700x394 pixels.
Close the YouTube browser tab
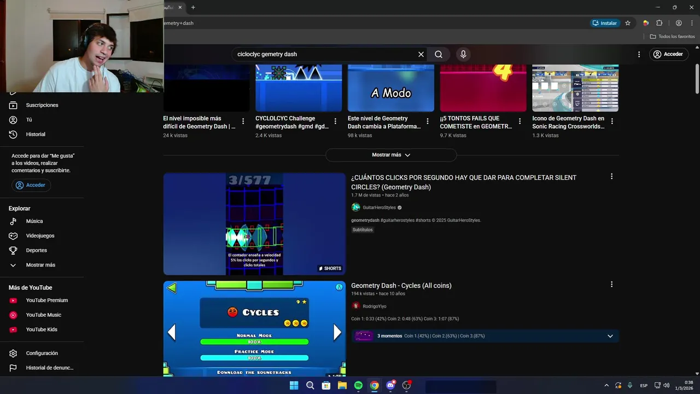180,8
